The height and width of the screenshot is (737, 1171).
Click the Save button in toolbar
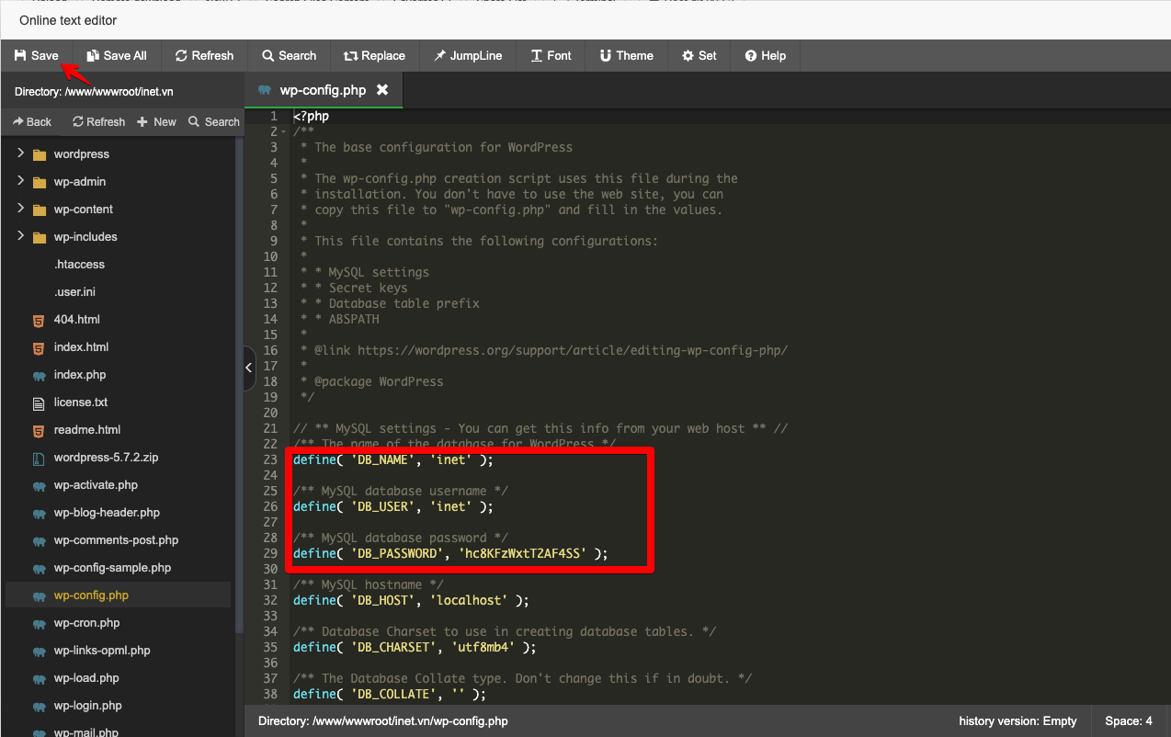(x=37, y=55)
